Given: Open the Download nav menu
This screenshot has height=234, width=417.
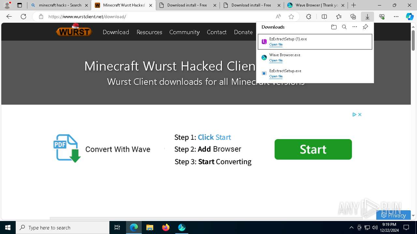Looking at the screenshot, I should pyautogui.click(x=116, y=32).
